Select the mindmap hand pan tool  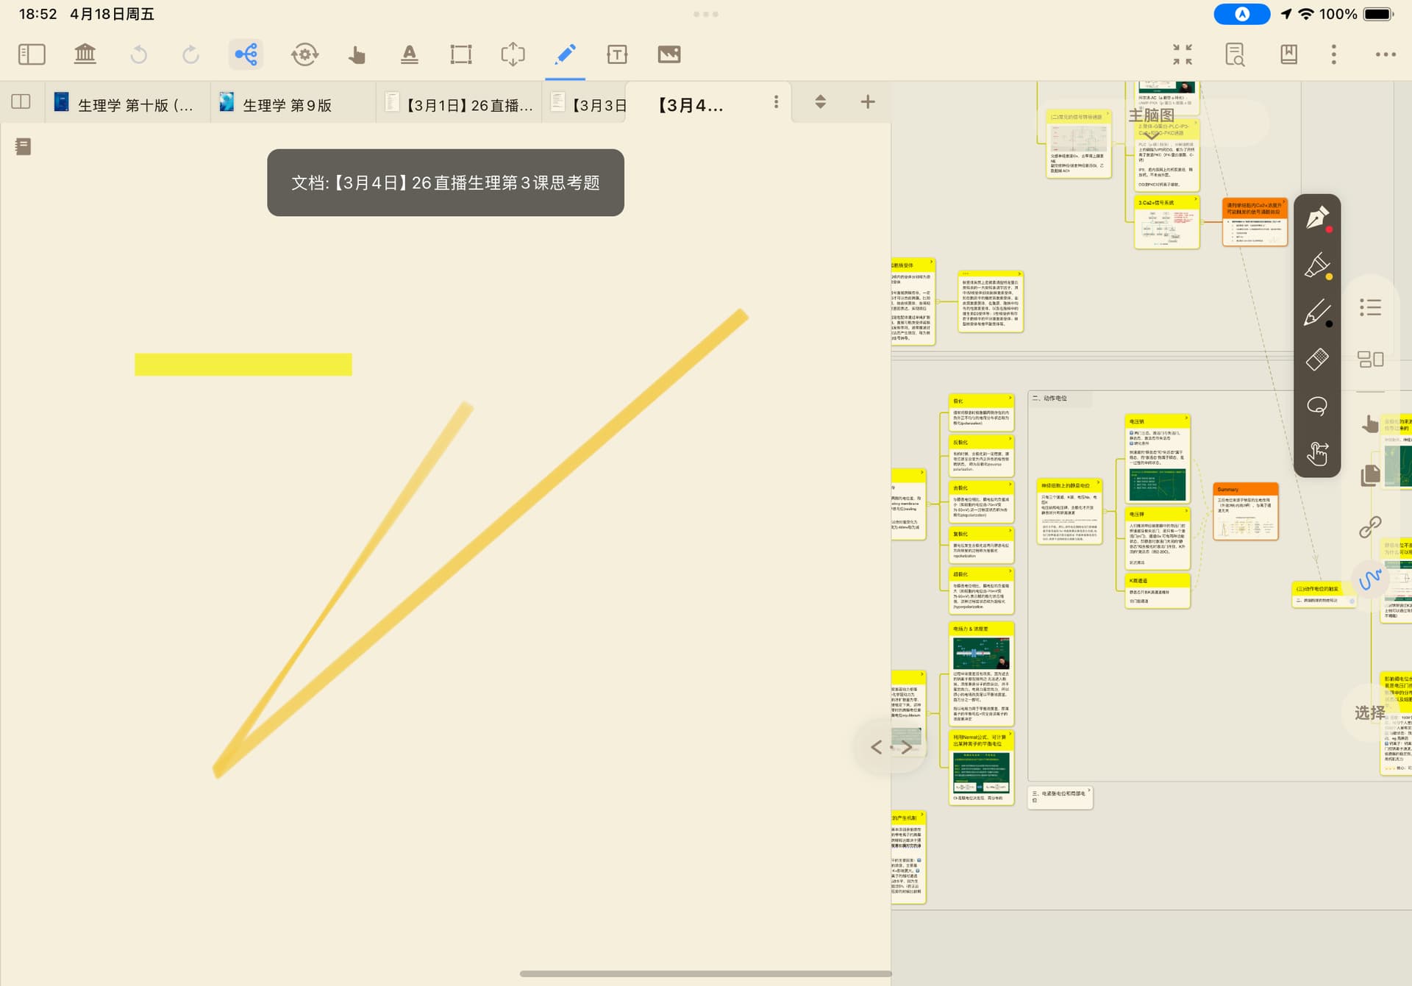(1369, 424)
